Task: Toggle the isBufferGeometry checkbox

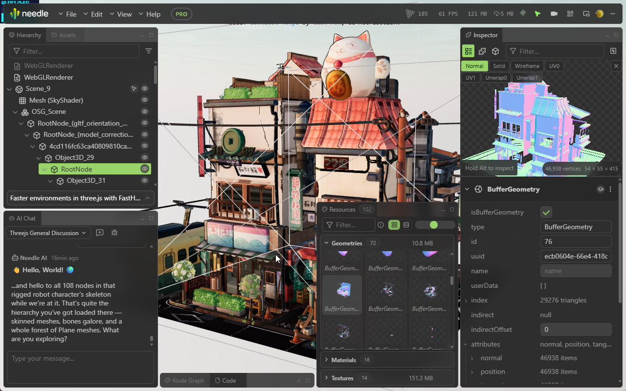Action: click(546, 212)
